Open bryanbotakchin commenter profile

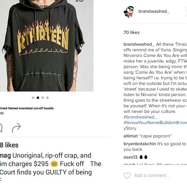click(140, 144)
